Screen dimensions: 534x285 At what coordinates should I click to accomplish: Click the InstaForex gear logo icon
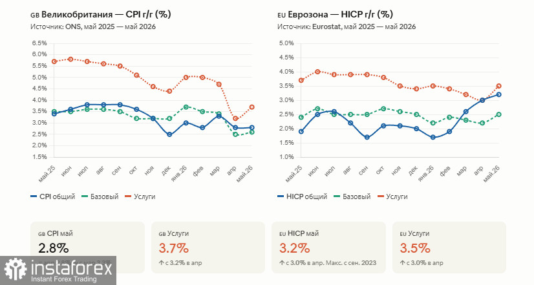[16, 269]
